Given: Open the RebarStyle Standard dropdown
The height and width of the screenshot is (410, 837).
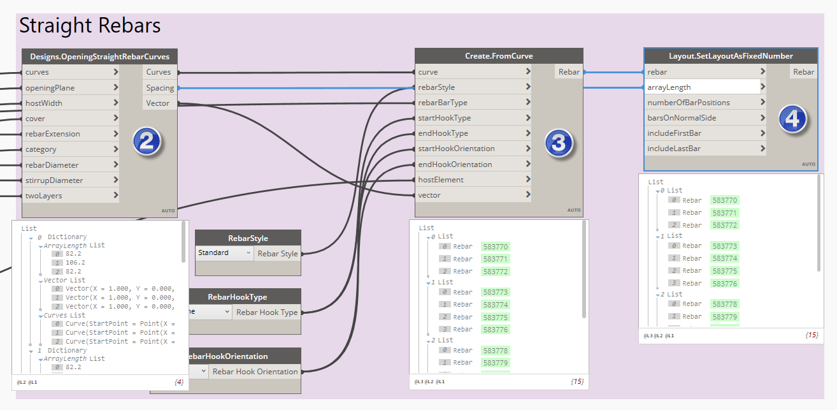Looking at the screenshot, I should click(x=224, y=253).
